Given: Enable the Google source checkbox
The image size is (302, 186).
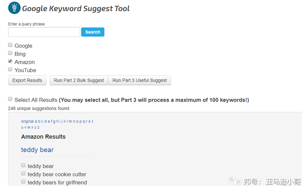Looking at the screenshot, I should click(10, 45).
